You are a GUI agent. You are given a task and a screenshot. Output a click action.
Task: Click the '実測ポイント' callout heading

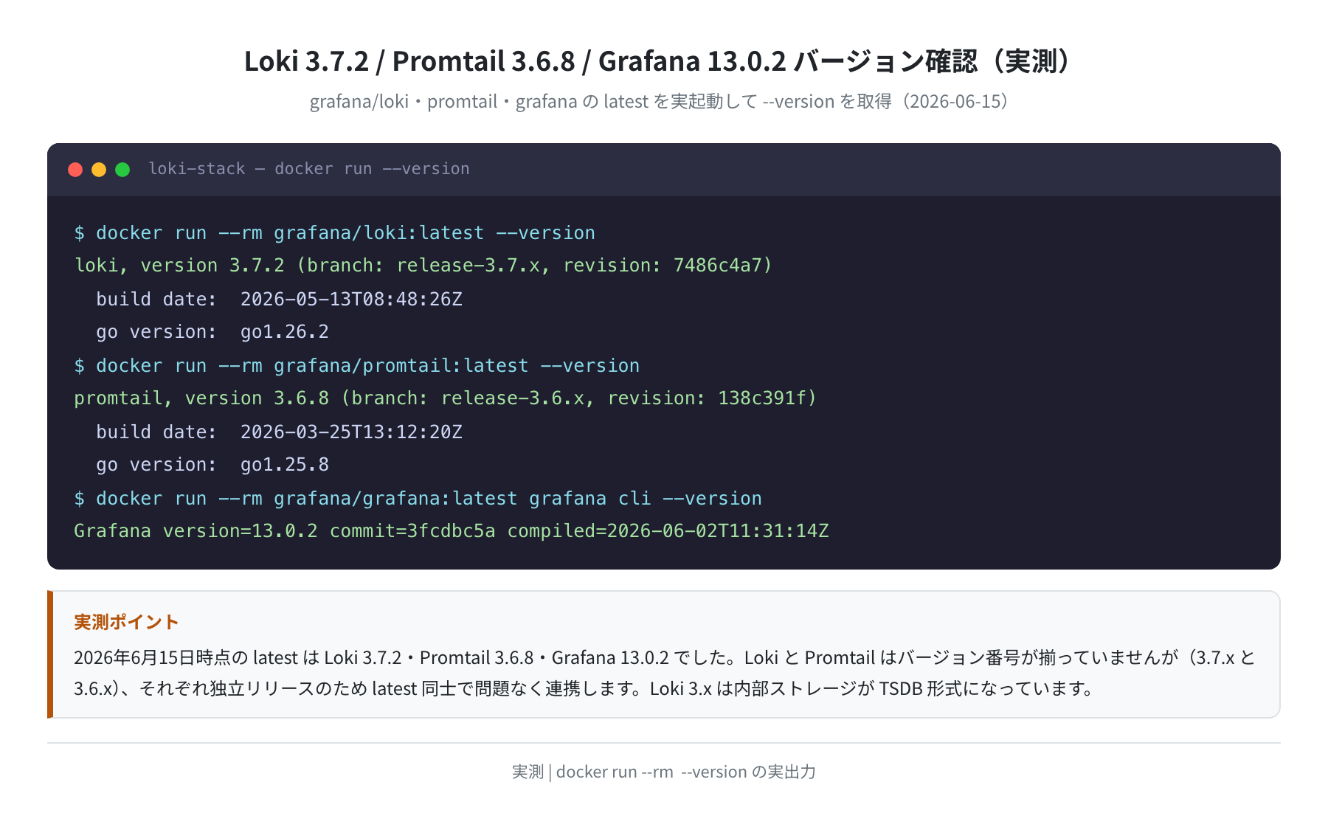(126, 622)
